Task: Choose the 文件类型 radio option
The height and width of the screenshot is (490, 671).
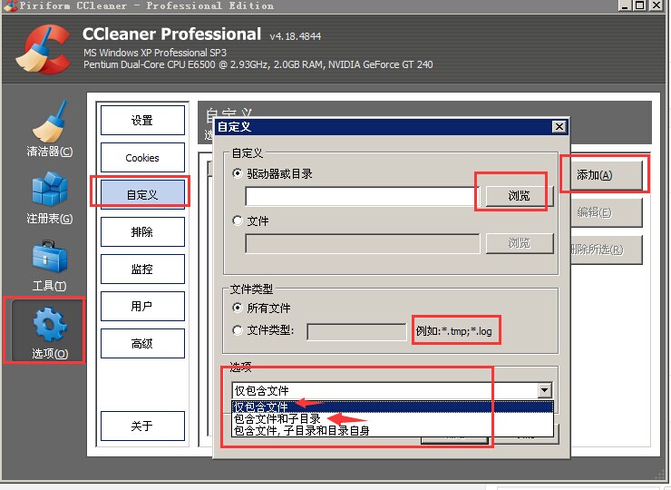Action: point(238,330)
